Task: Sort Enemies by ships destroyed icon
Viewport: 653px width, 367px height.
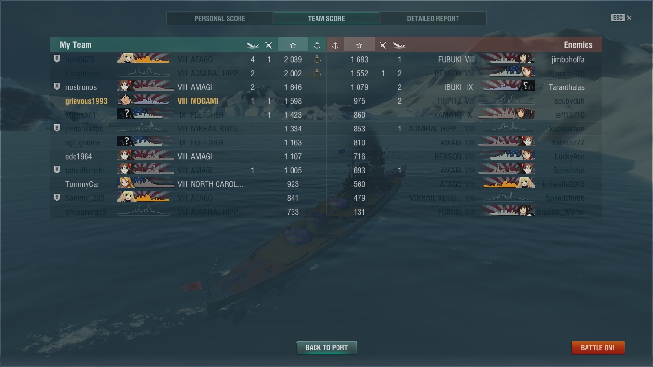Action: tap(399, 45)
